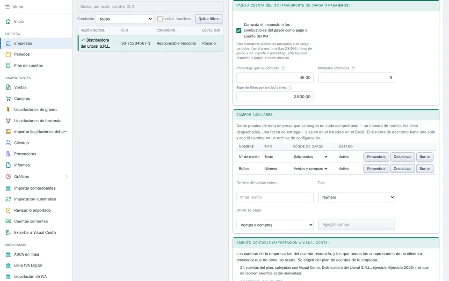This screenshot has height=281, width=449.
Task: Click the Informes report icon
Action: point(8,165)
